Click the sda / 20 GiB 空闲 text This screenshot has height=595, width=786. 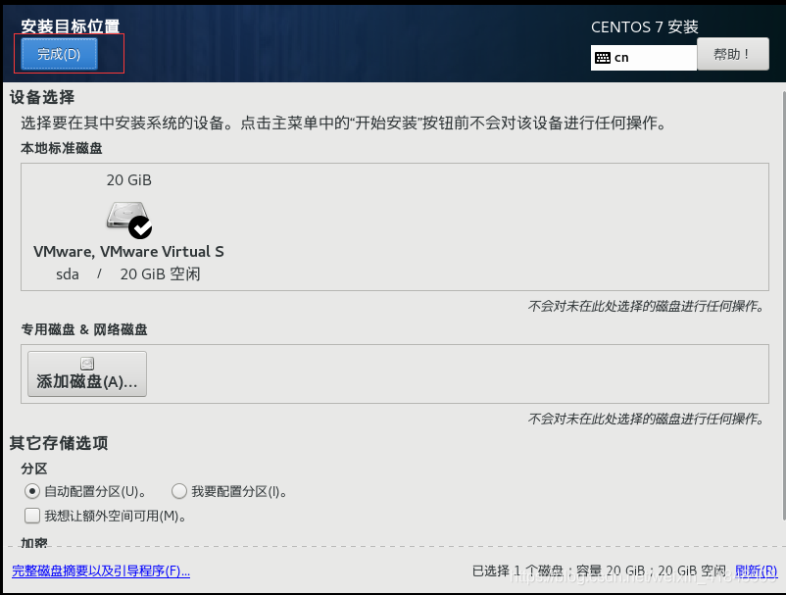[x=127, y=274]
